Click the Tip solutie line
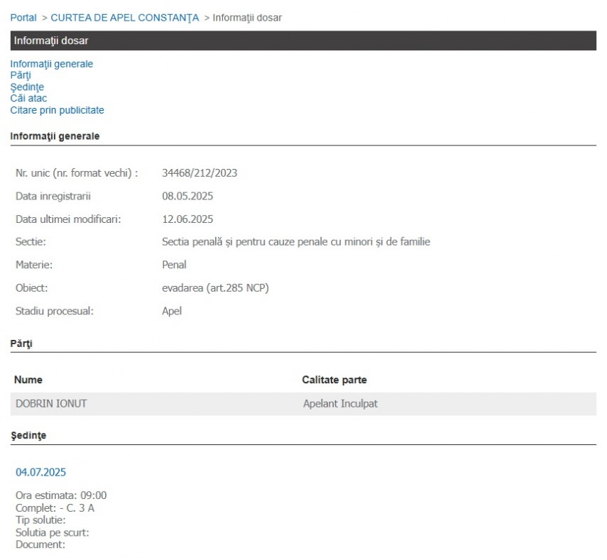607x560 pixels. click(40, 520)
